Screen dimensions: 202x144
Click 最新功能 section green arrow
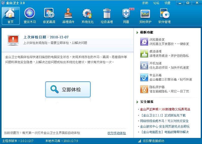[x=137, y=32]
